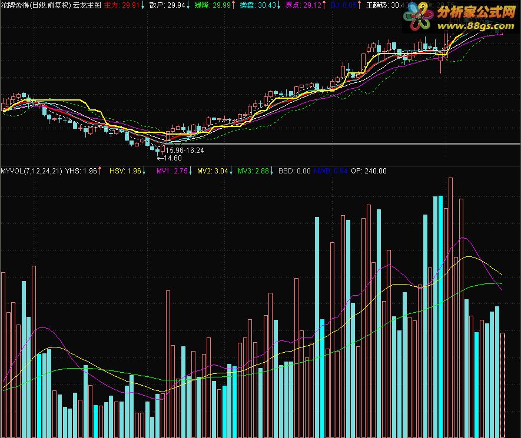The width and height of the screenshot is (521, 438).
Task: Select the tallest hollow volume bar
Action: (450, 307)
